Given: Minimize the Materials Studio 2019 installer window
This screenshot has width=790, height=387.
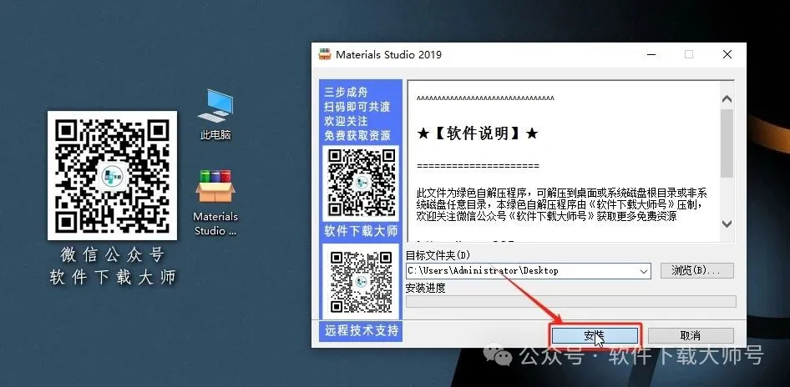Looking at the screenshot, I should (x=652, y=54).
